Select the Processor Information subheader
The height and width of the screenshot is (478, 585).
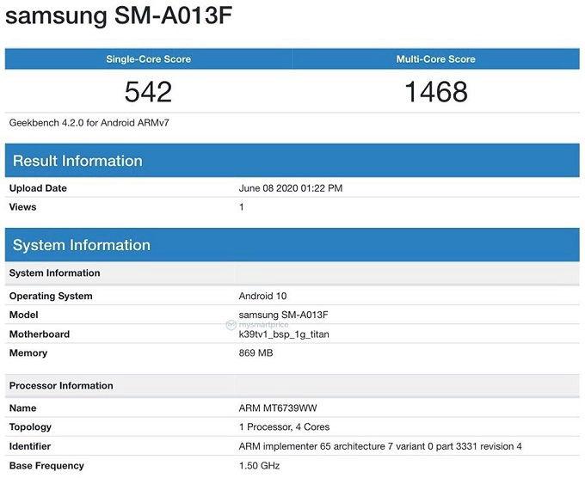(292, 385)
